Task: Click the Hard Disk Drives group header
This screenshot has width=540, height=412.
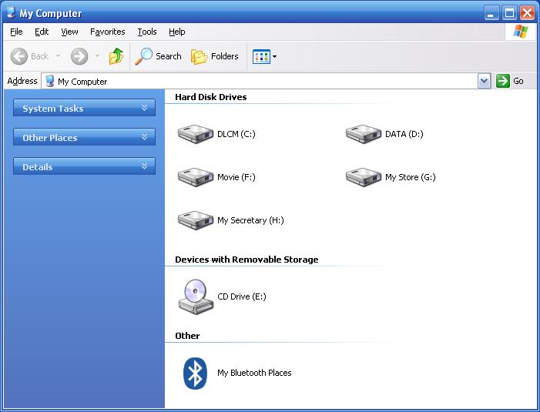Action: pos(211,97)
